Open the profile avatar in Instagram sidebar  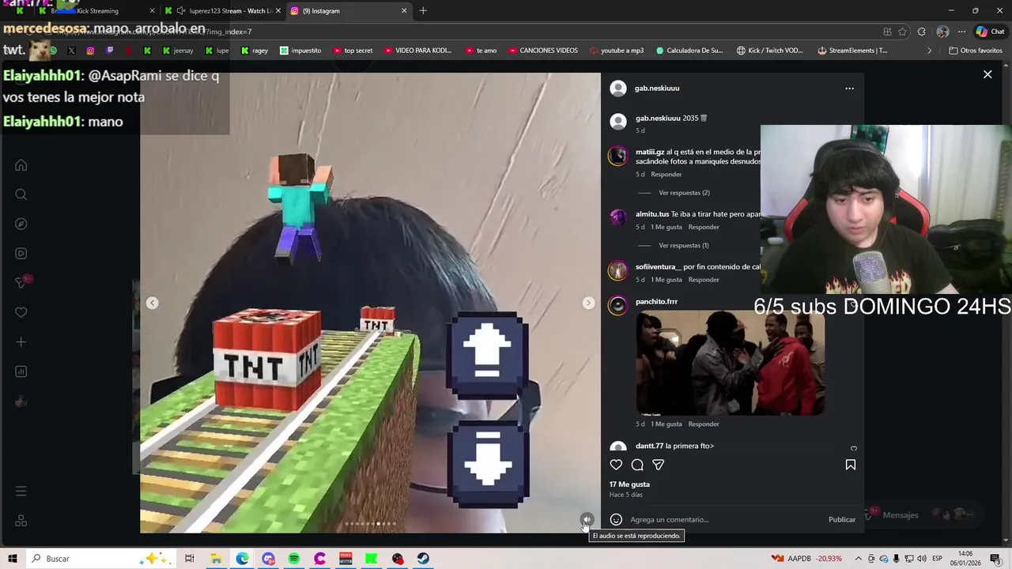coord(21,401)
